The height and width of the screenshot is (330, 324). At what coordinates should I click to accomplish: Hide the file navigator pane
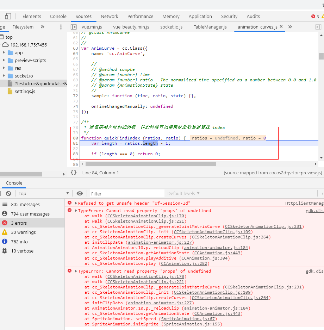tap(74, 27)
